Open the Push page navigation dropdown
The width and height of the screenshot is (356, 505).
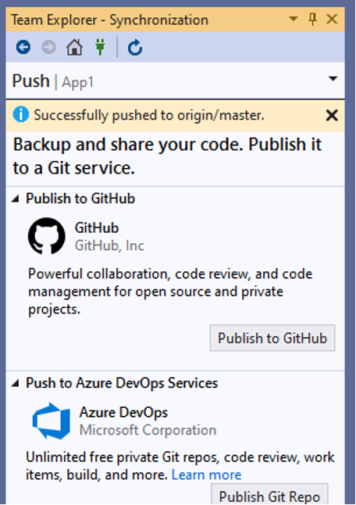coord(333,78)
